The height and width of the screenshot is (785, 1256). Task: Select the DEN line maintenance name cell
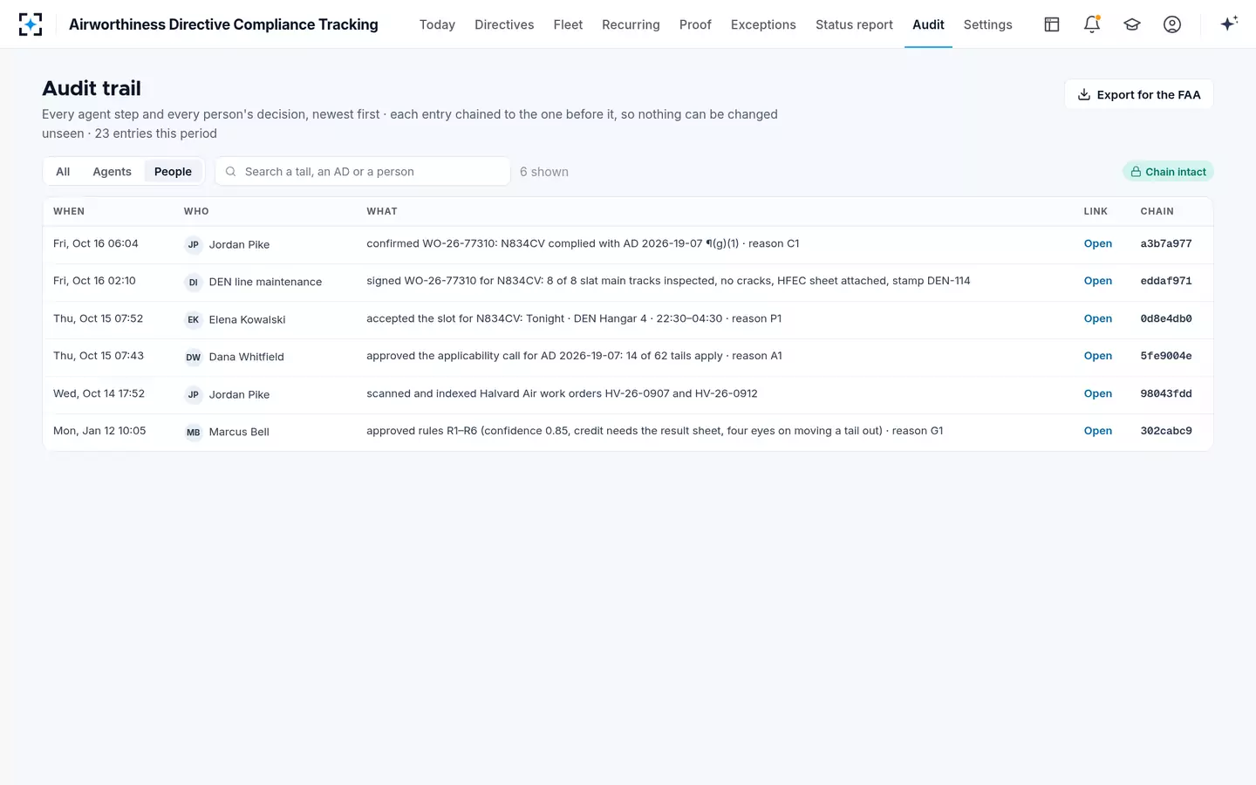pyautogui.click(x=266, y=283)
